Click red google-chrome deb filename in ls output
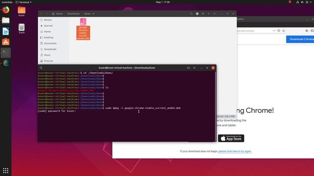The width and height of the screenshot is (314, 176). pos(66,90)
